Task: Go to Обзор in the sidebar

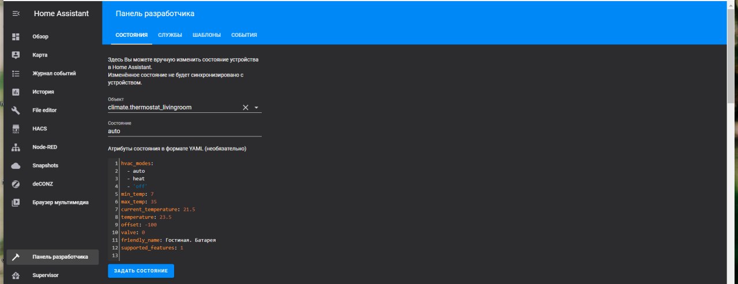Action: click(53, 36)
